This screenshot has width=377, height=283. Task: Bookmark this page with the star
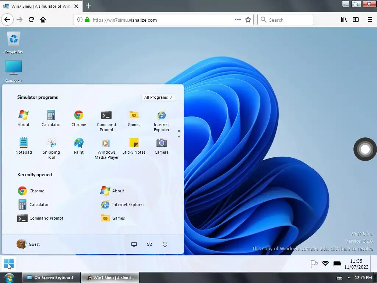[x=248, y=20]
